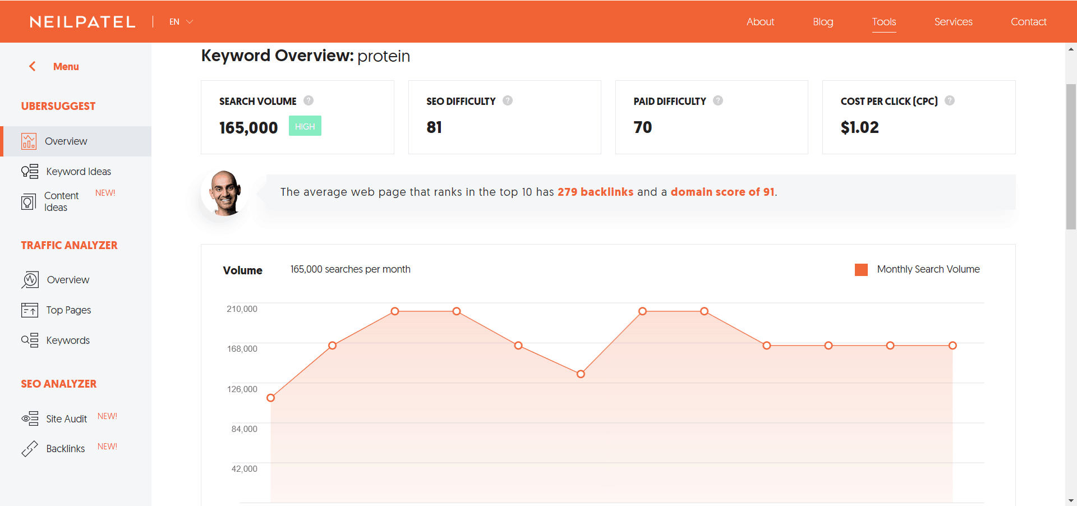Screen dimensions: 1077x506
Task: Click the Monthly Search Volume legend label
Action: [x=928, y=269]
